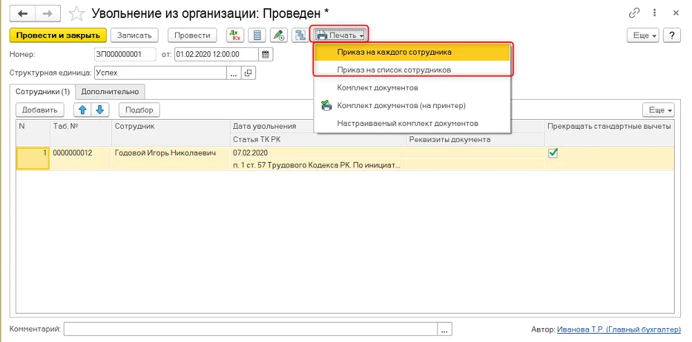
Task: Open the document report list icon
Action: tap(257, 35)
